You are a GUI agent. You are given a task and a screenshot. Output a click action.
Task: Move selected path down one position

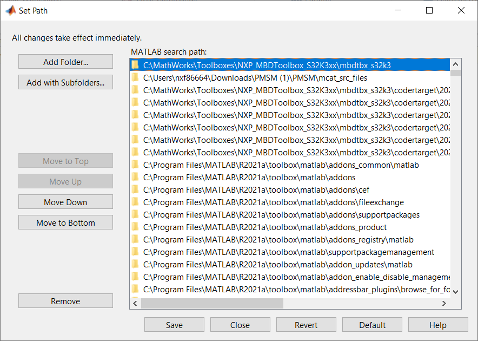coord(65,202)
